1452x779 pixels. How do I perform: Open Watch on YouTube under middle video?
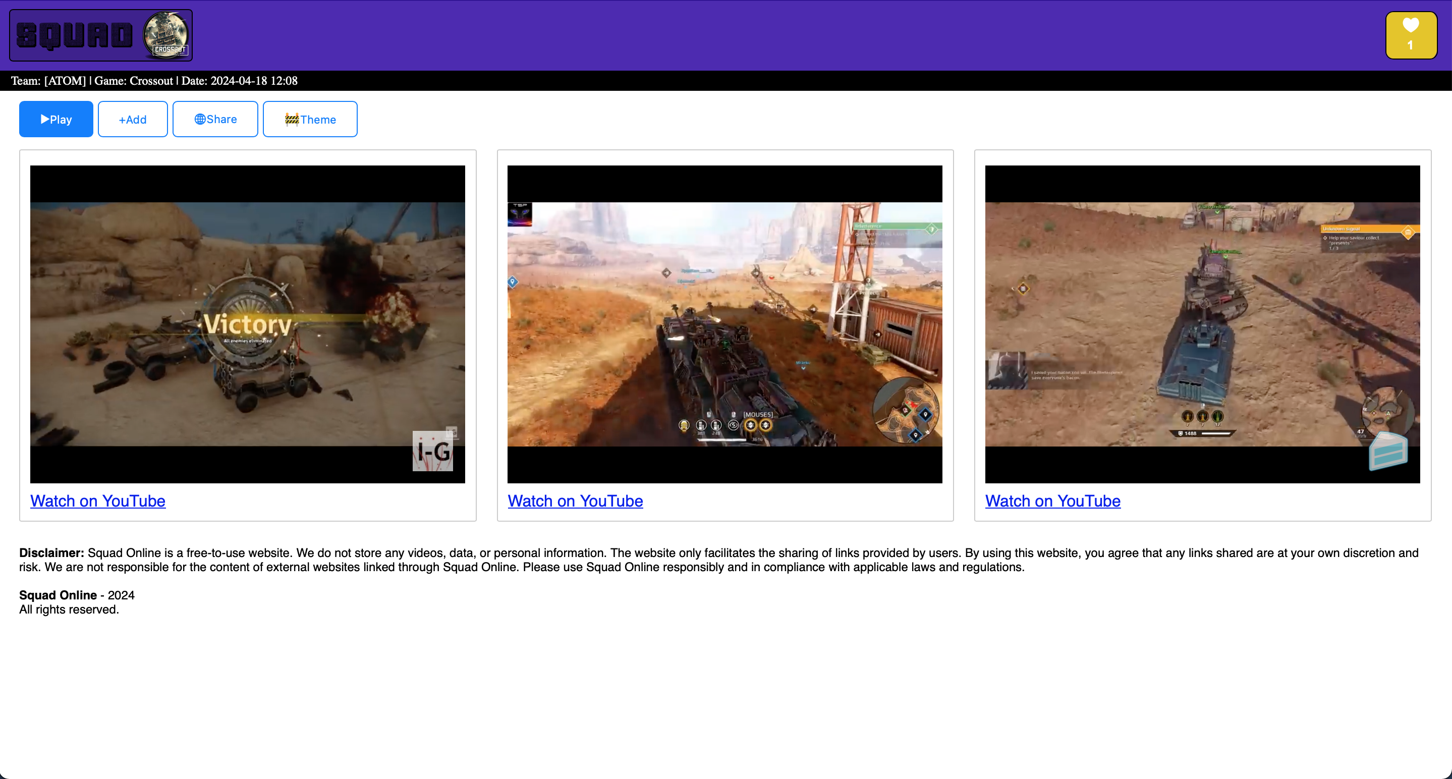tap(575, 500)
